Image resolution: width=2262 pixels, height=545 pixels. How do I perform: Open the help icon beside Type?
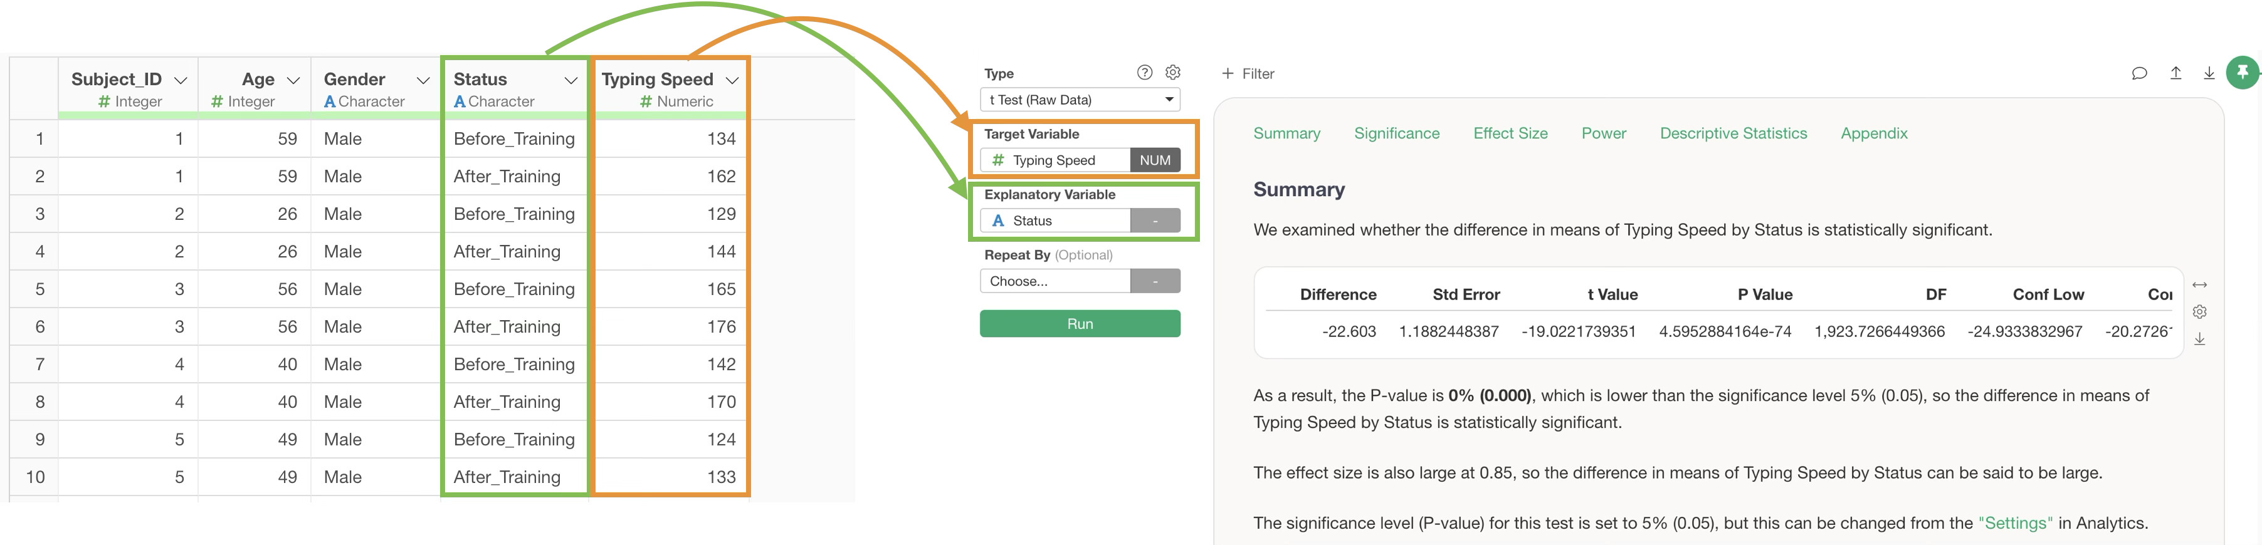click(1144, 73)
